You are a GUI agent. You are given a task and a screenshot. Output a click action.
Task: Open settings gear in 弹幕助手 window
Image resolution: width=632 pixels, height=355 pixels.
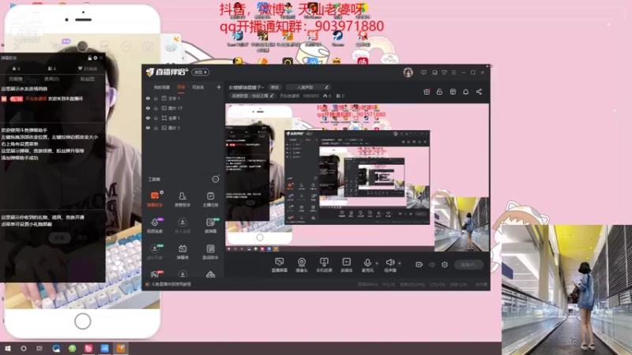96,58
